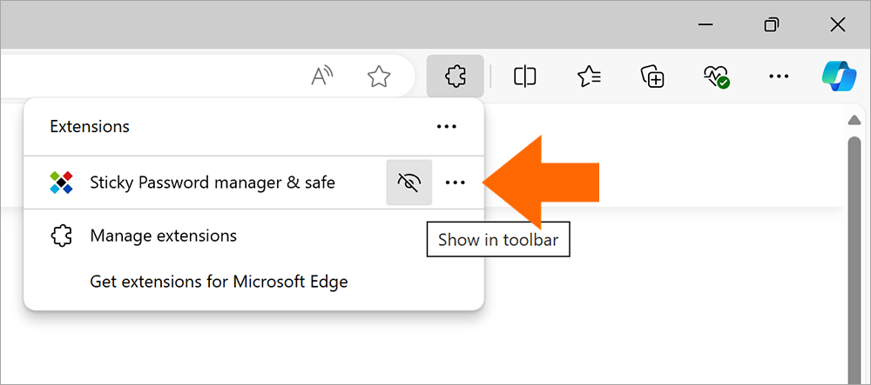871x385 pixels.
Task: Open the Split screen icon
Action: [x=524, y=76]
